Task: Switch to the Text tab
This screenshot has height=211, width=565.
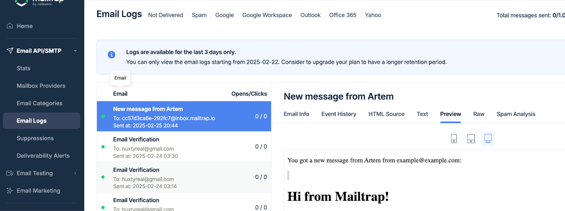Action: pos(422,114)
